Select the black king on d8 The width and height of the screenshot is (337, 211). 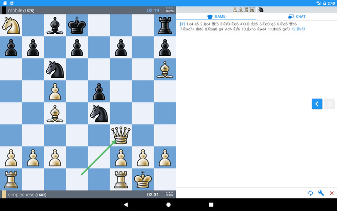click(x=77, y=25)
